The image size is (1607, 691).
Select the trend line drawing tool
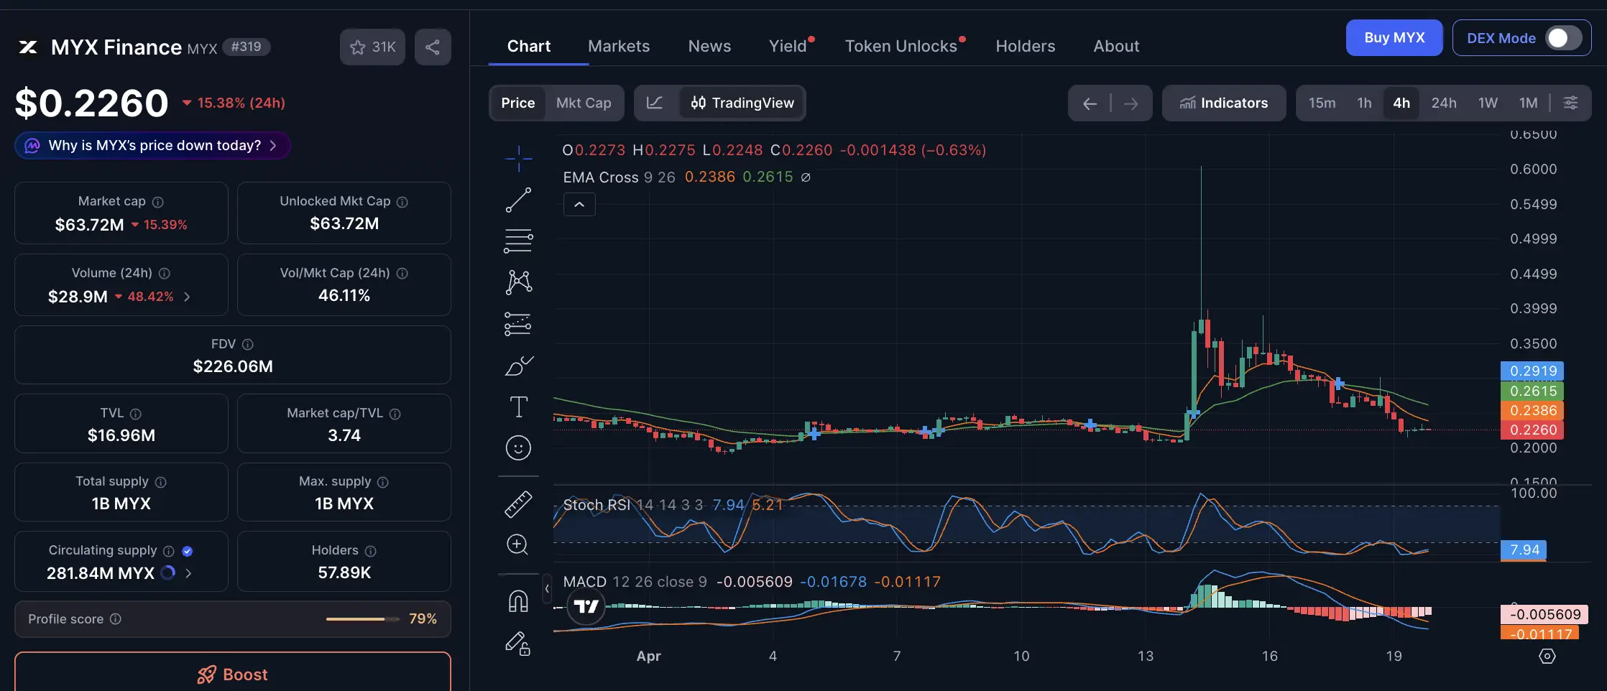coord(518,200)
